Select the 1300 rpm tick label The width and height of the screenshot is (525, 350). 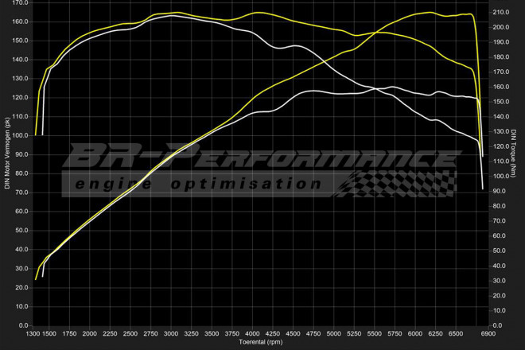[x=33, y=334]
